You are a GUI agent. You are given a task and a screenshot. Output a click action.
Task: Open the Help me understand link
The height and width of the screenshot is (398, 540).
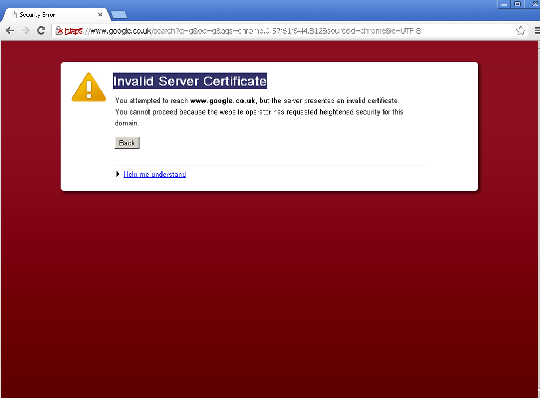pyautogui.click(x=154, y=175)
